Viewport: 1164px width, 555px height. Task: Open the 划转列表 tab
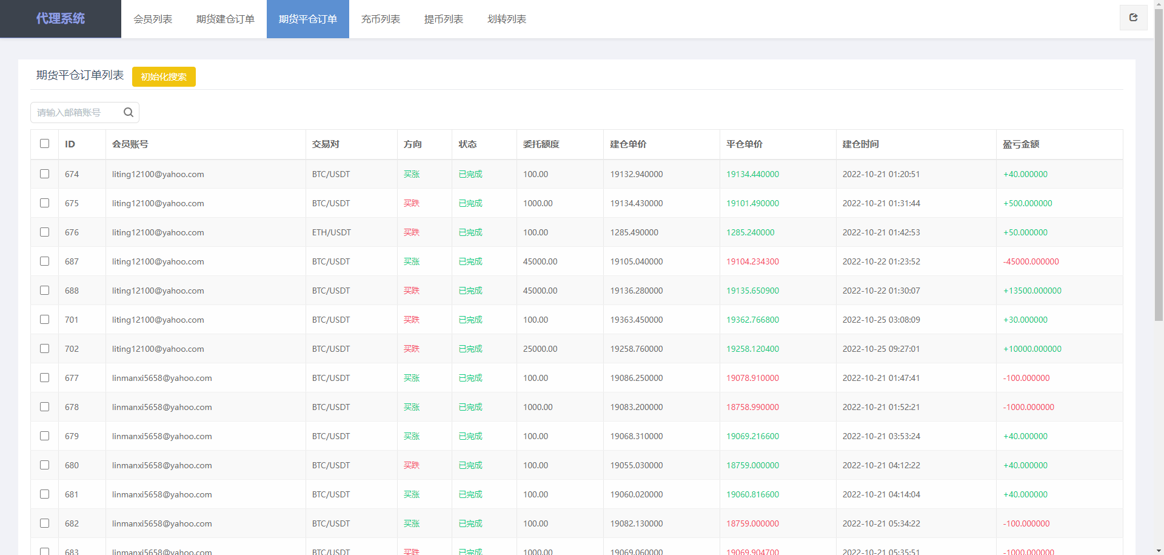point(507,19)
